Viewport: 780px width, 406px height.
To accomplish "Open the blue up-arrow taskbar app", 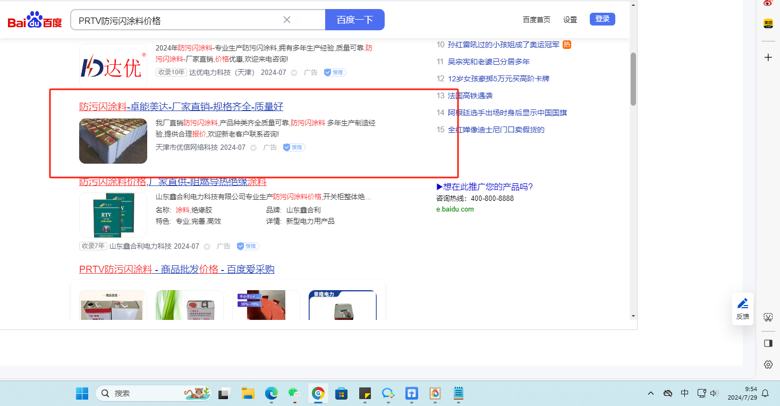I will click(x=412, y=393).
